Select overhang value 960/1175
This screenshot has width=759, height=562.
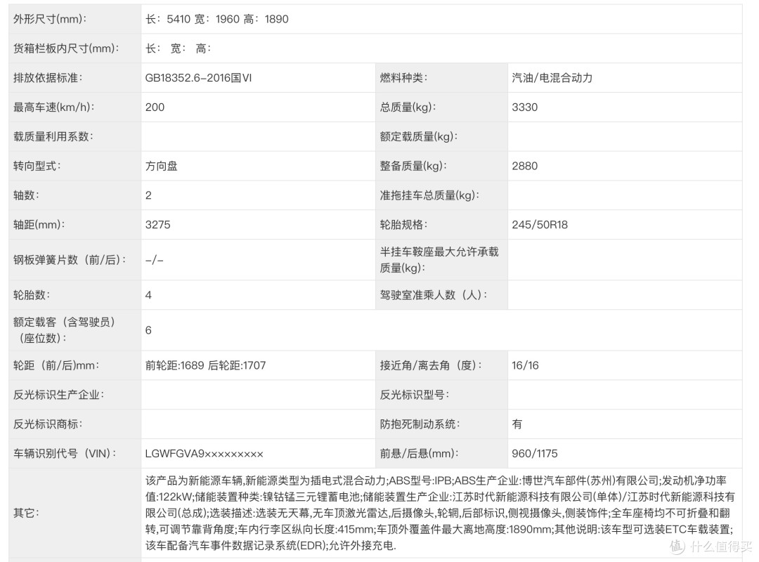535,454
